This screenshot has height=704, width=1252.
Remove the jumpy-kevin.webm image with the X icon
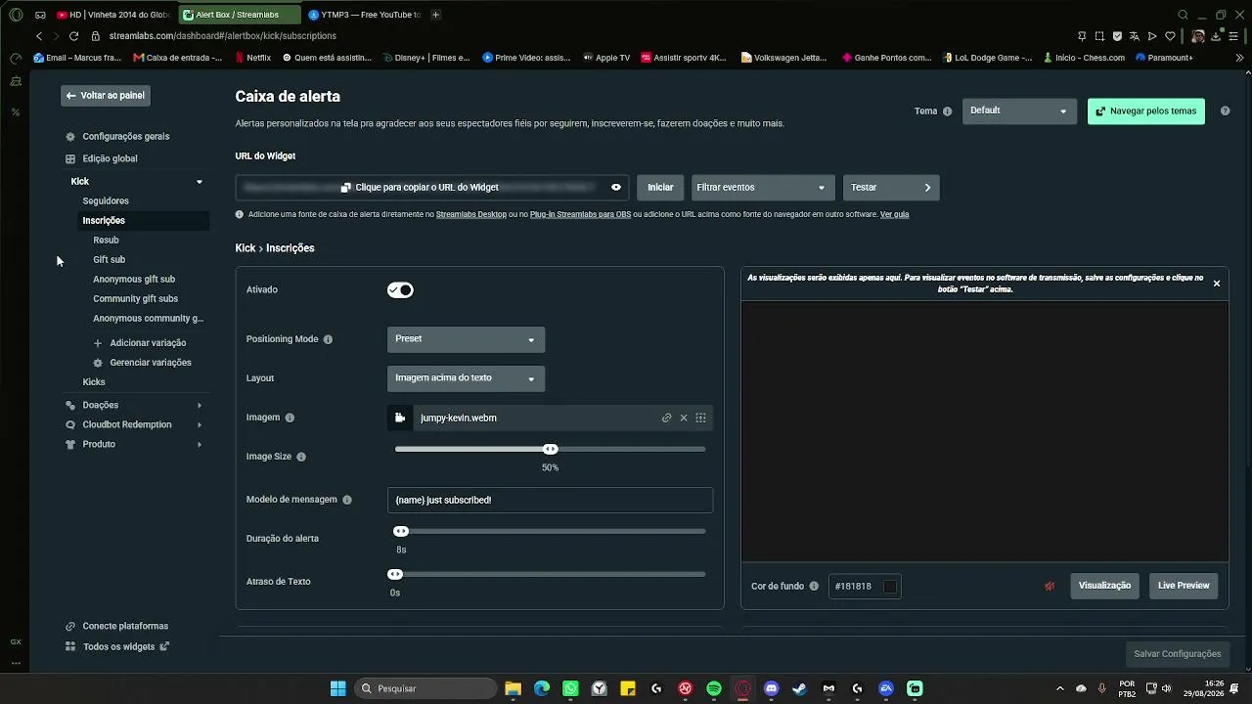[684, 418]
